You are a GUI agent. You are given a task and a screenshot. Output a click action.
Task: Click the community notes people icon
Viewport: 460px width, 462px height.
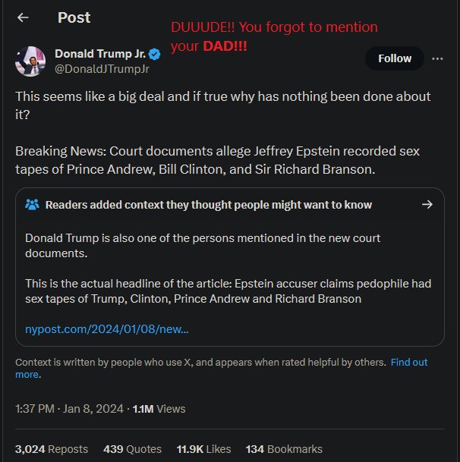coord(32,204)
